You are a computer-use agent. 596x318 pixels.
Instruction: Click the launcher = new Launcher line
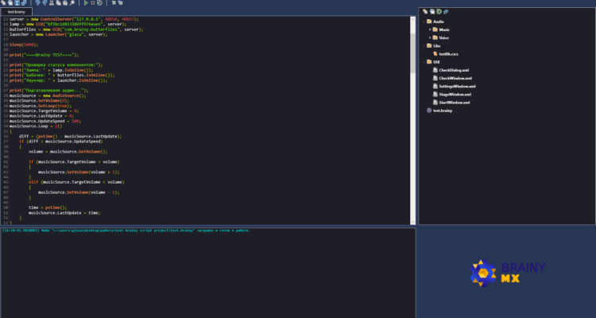point(59,34)
